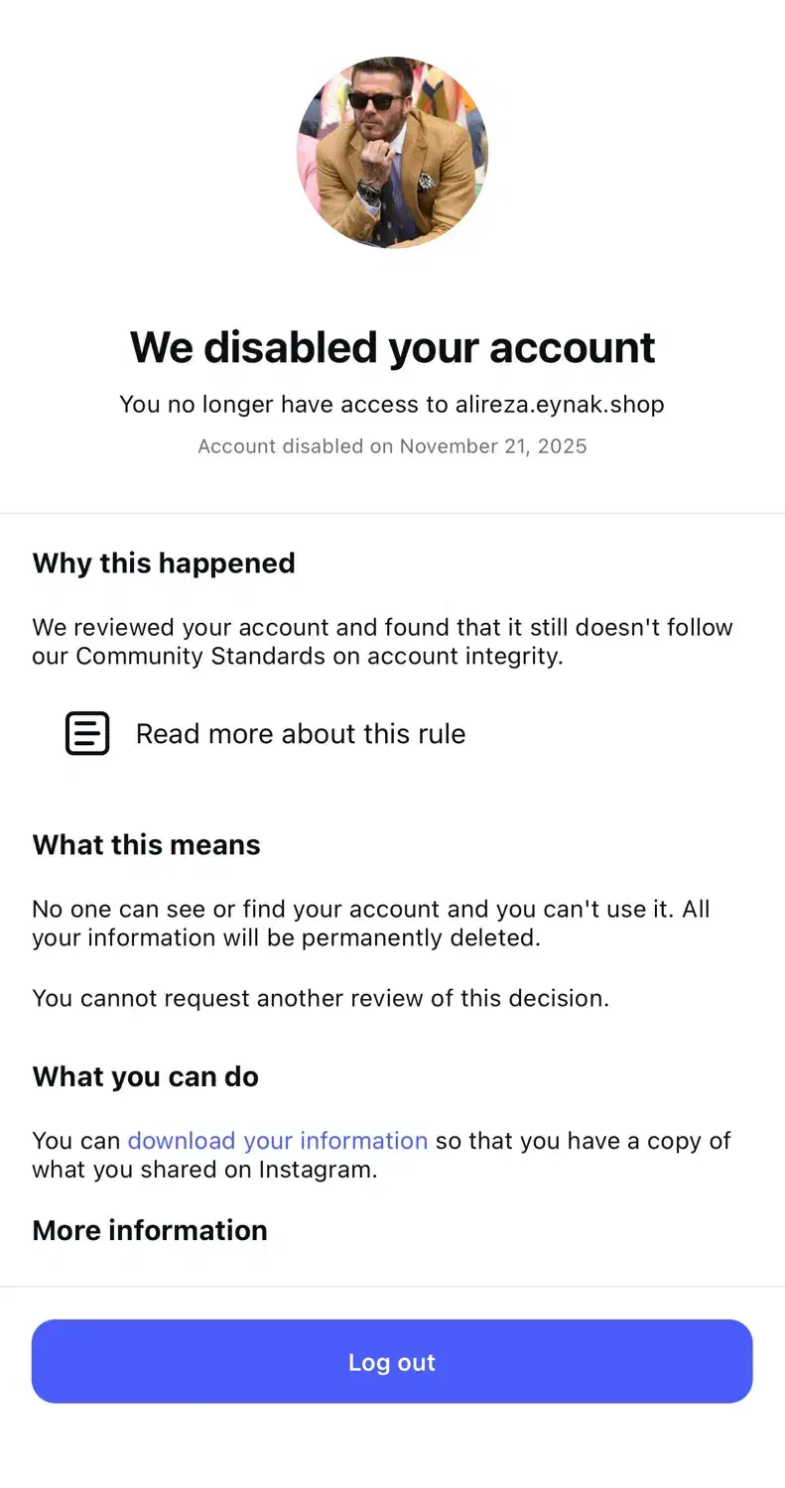Click the "Account disabled on November 21, 2025" date
Screen dimensions: 785x1488
(x=392, y=446)
